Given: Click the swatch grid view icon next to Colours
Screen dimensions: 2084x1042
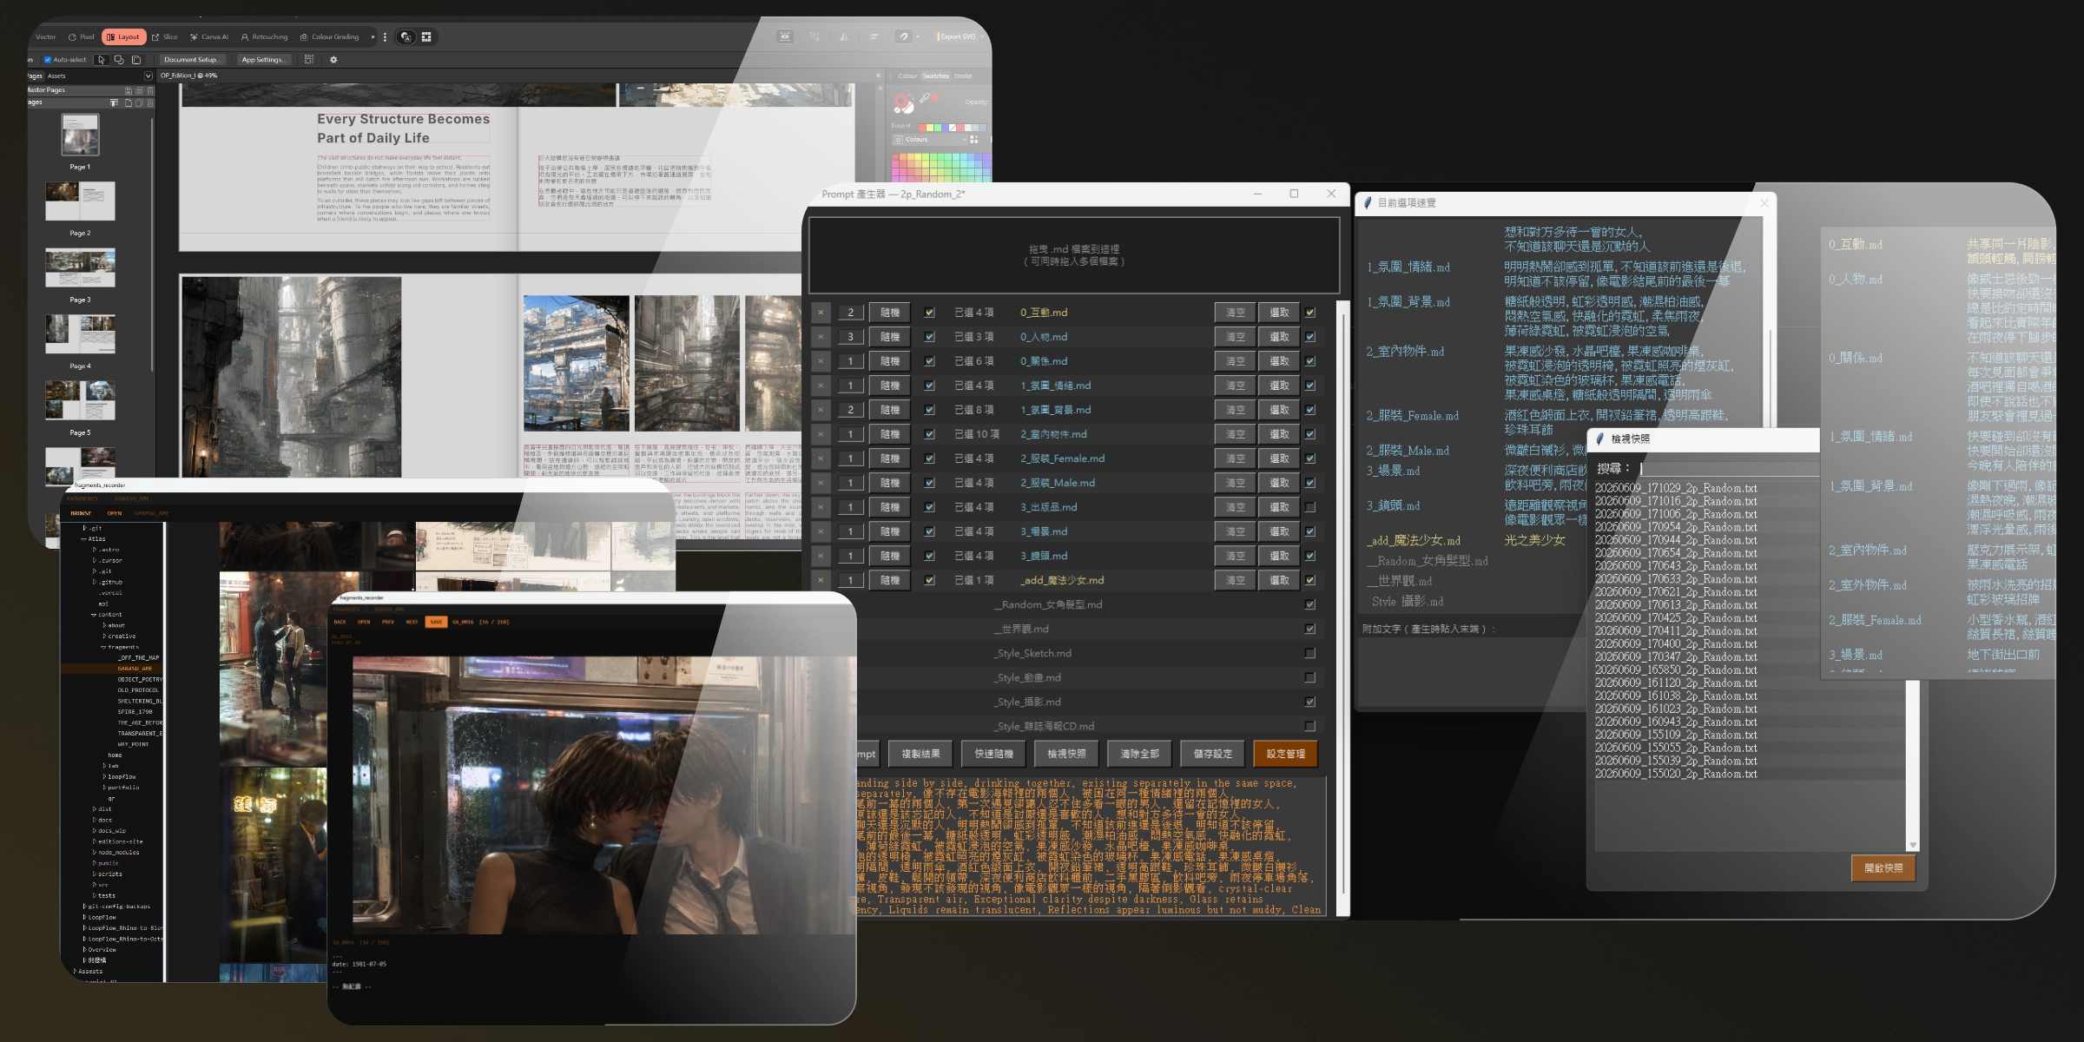Looking at the screenshot, I should (973, 139).
